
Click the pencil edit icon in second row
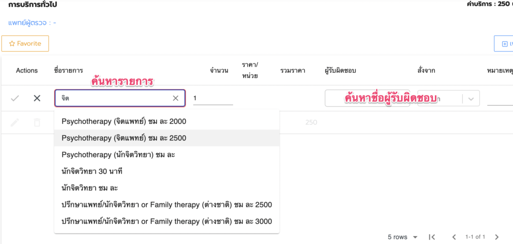pos(15,122)
